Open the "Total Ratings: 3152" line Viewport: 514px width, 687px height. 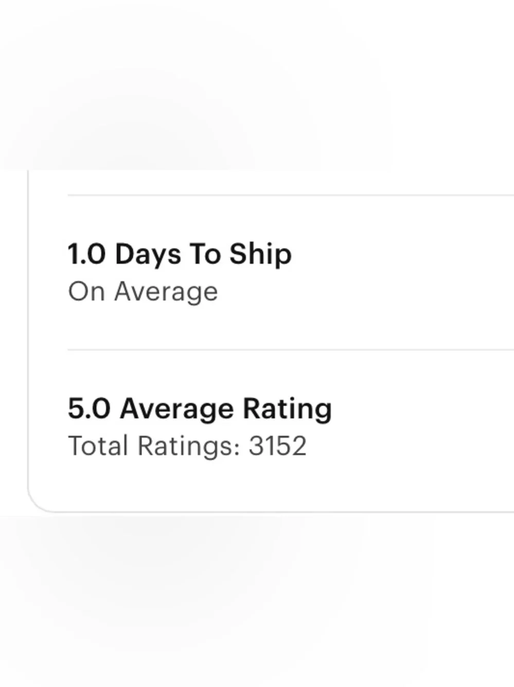187,446
